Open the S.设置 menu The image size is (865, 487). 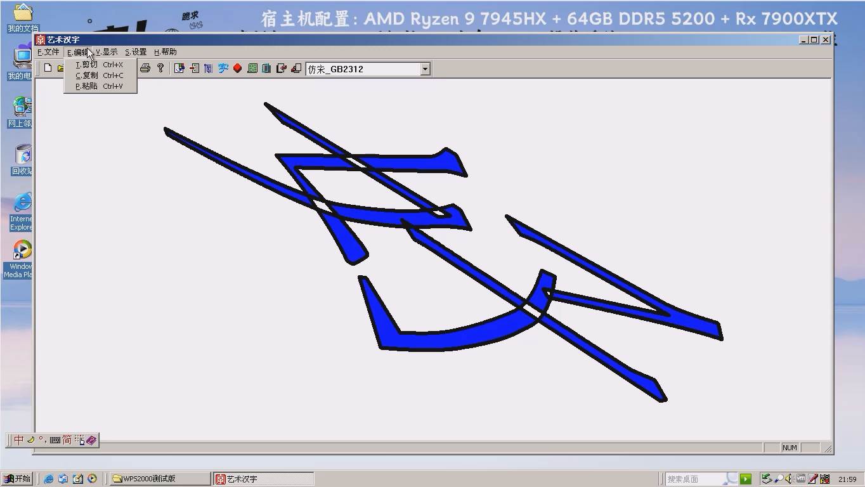(136, 52)
